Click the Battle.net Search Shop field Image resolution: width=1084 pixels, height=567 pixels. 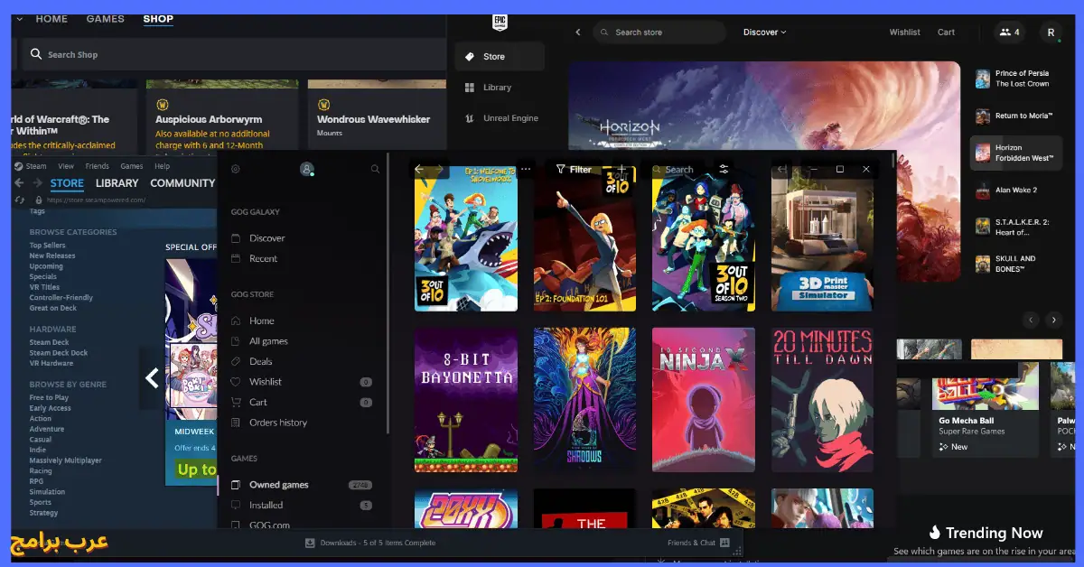pyautogui.click(x=233, y=54)
